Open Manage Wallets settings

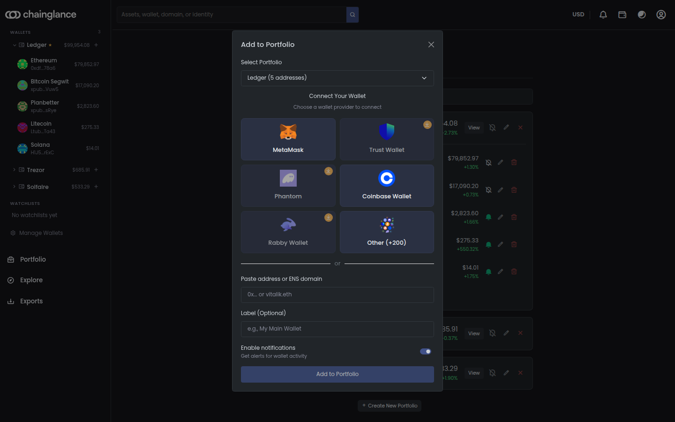point(37,233)
